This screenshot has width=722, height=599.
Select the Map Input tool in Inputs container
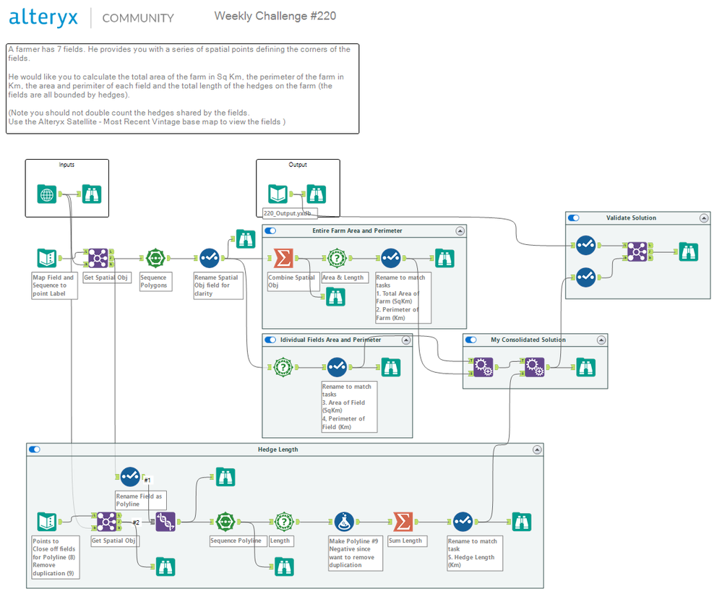pos(46,194)
